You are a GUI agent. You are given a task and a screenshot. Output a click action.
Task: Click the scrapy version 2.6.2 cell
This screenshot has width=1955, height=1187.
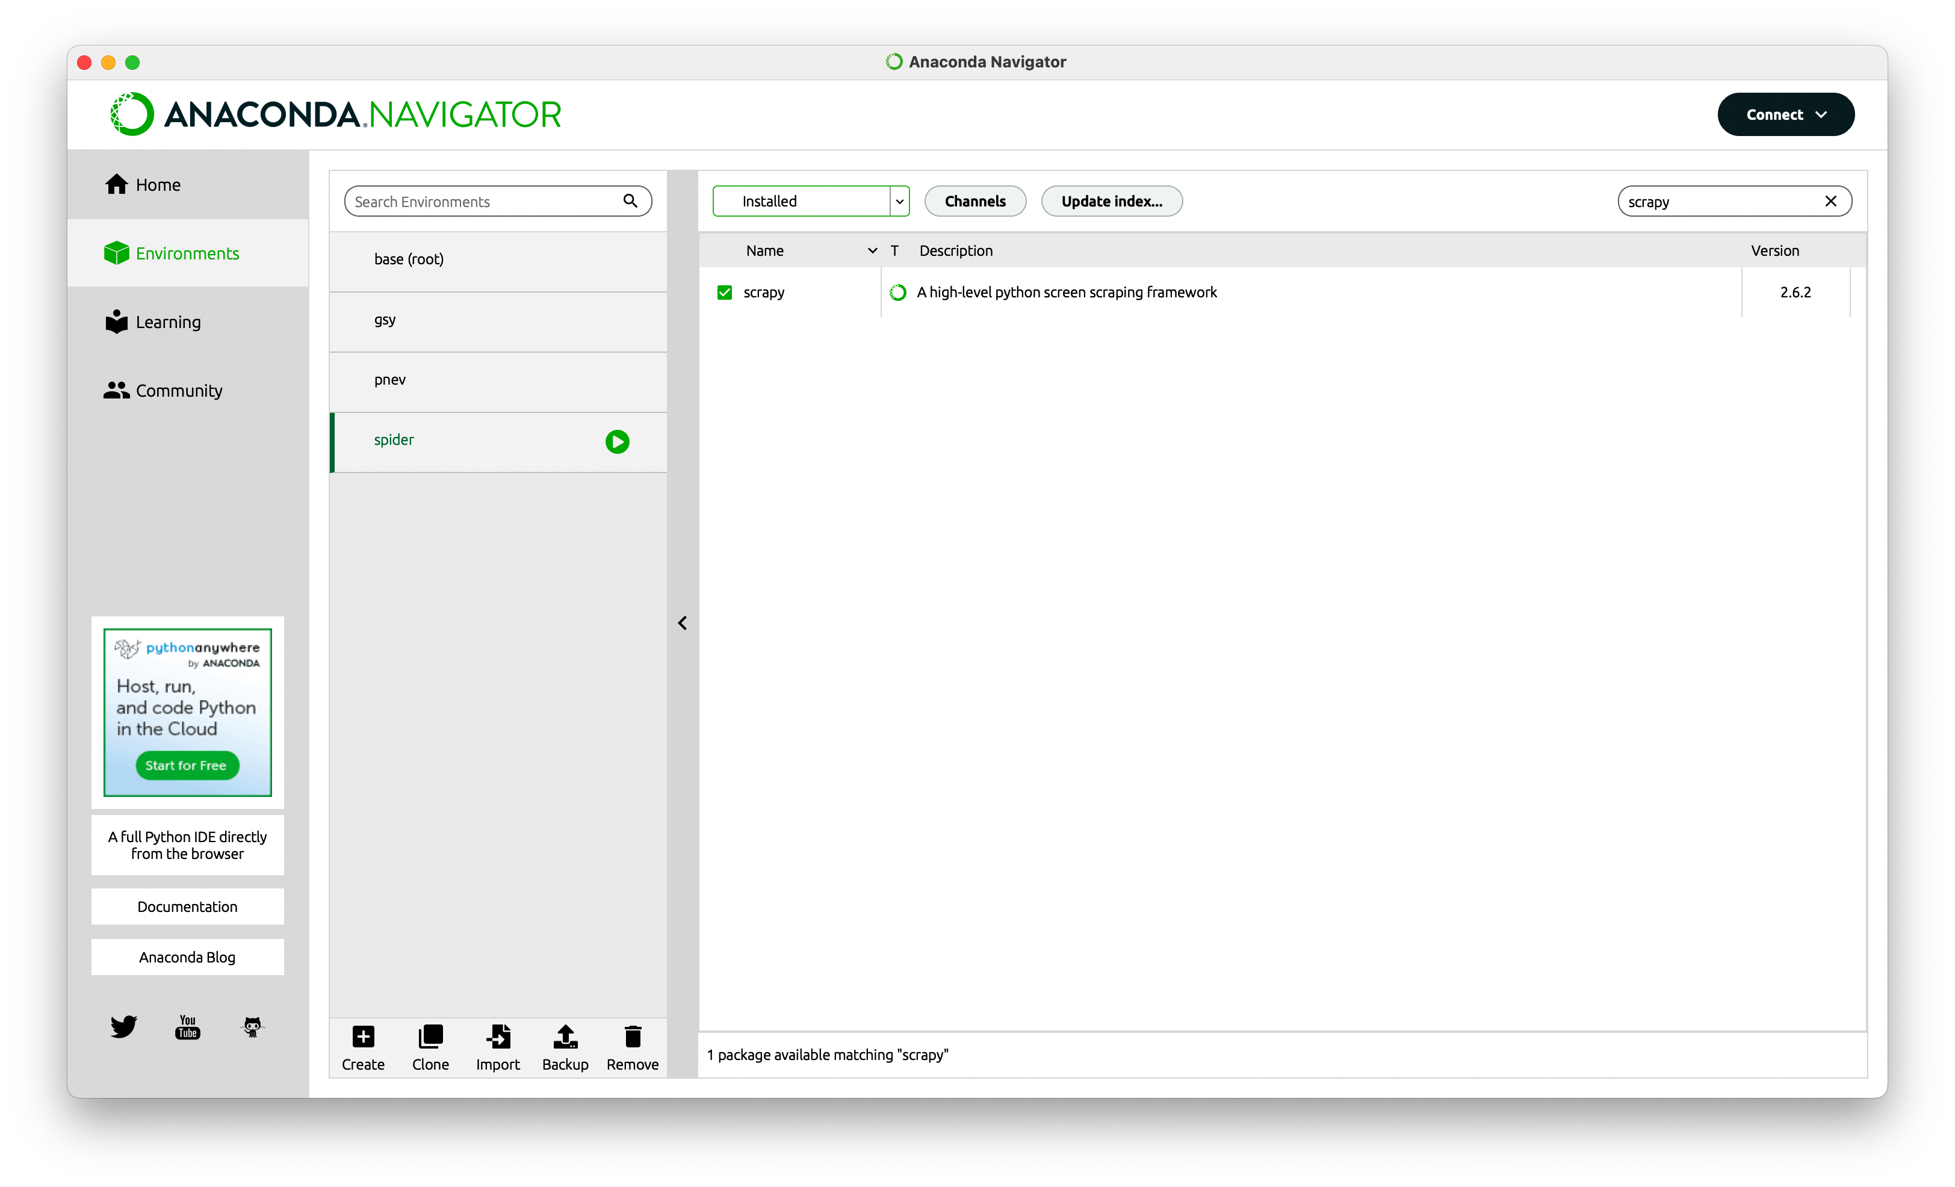(x=1795, y=292)
